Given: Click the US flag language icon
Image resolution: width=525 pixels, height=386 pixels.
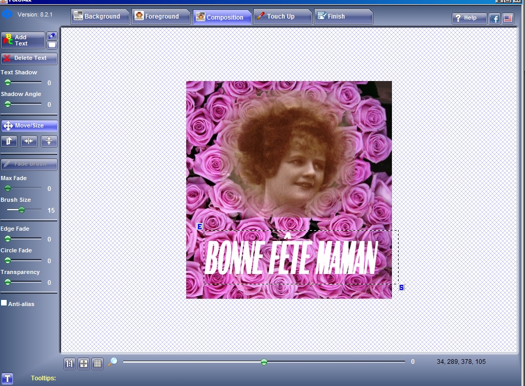Looking at the screenshot, I should tap(508, 19).
